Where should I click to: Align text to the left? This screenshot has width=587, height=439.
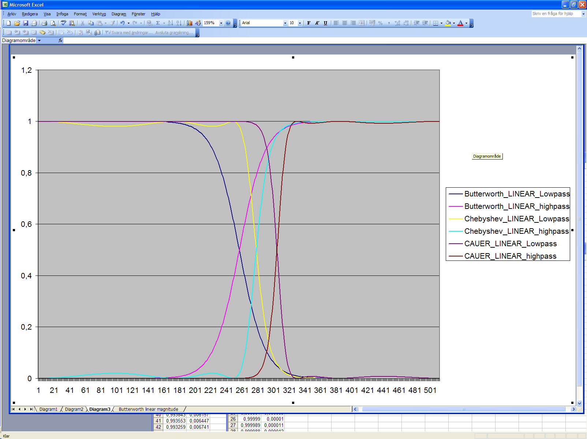point(336,23)
